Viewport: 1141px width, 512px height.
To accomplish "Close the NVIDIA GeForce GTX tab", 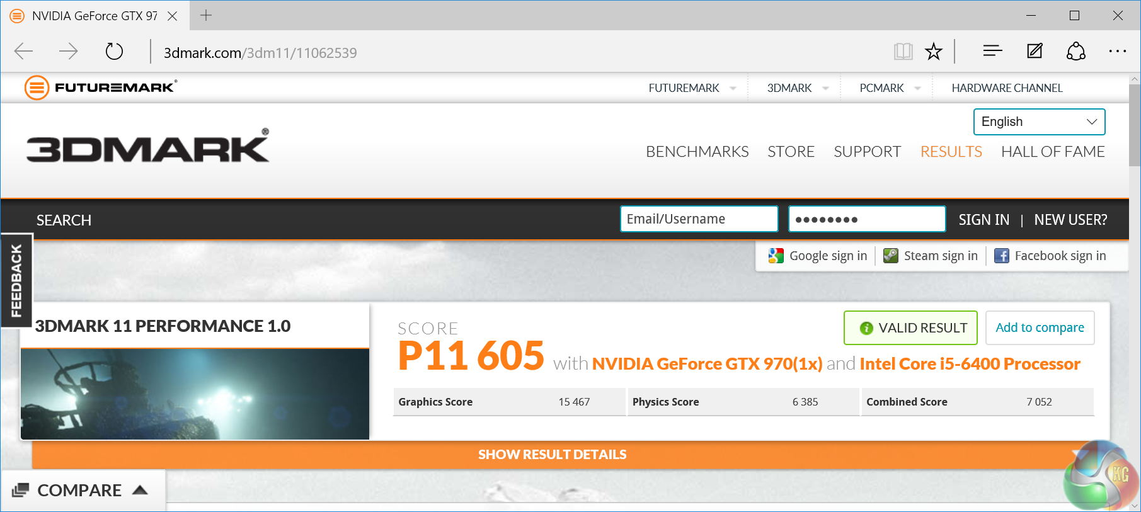I will click(172, 16).
